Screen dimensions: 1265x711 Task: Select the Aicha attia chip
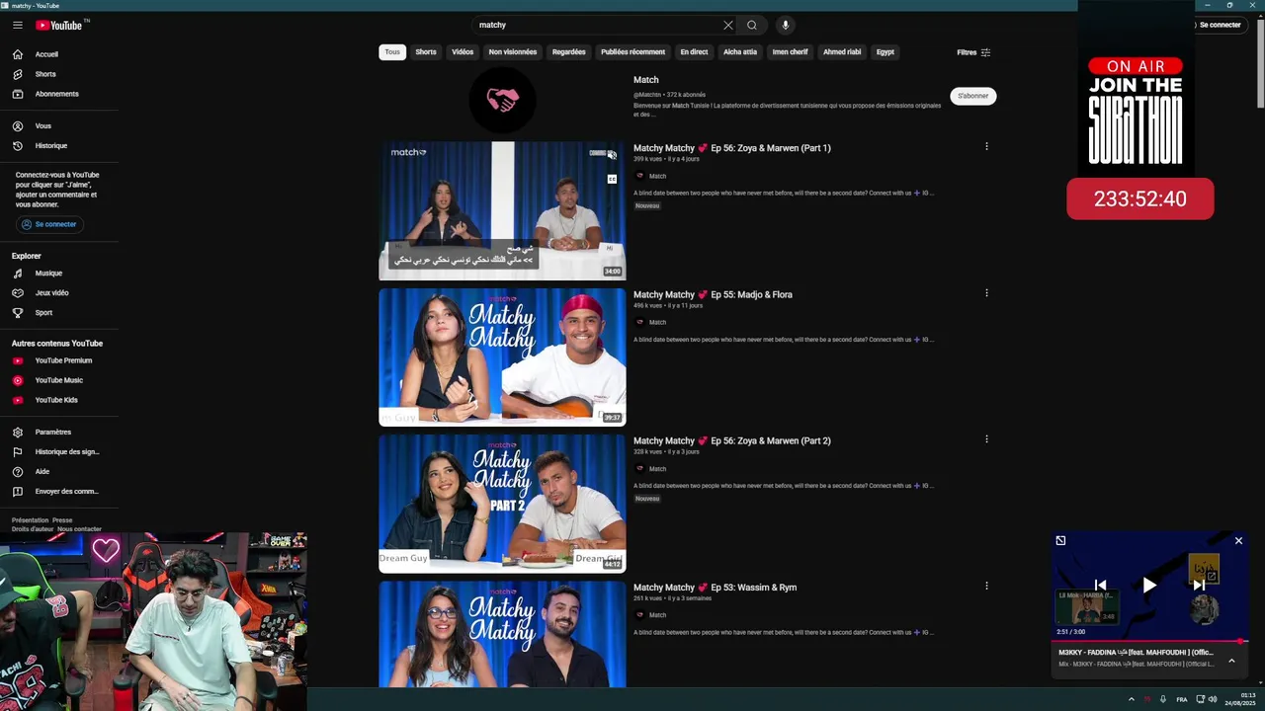740,52
